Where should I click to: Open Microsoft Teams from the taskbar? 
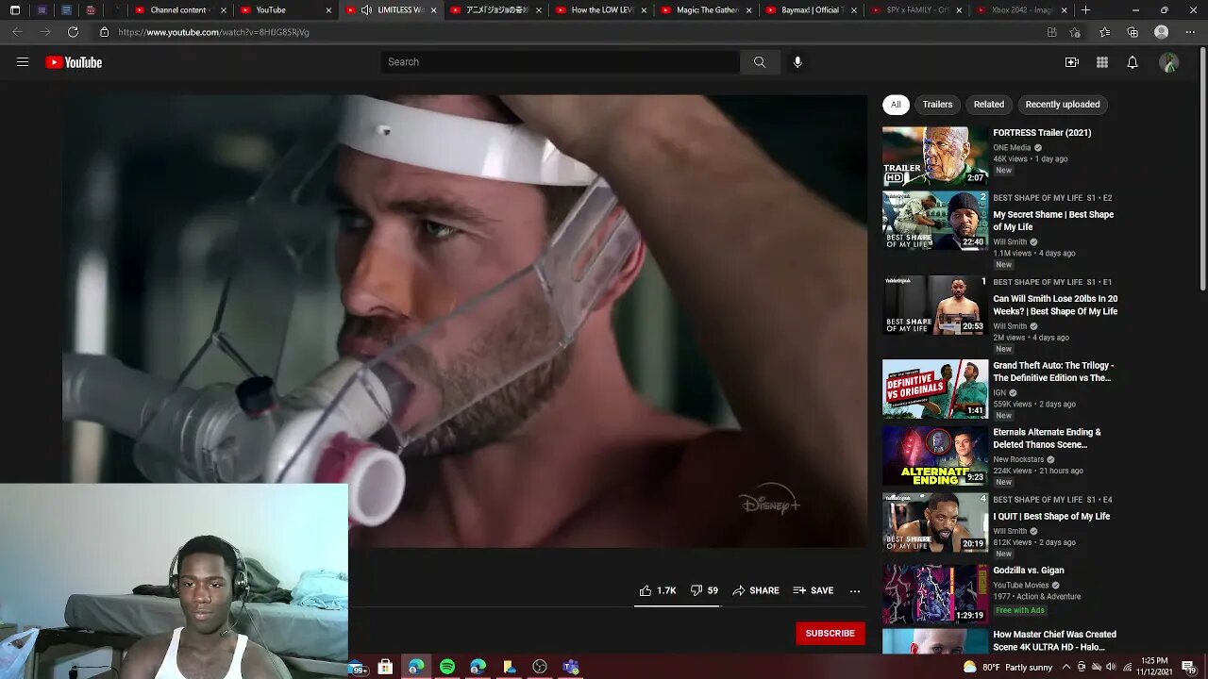coord(571,667)
